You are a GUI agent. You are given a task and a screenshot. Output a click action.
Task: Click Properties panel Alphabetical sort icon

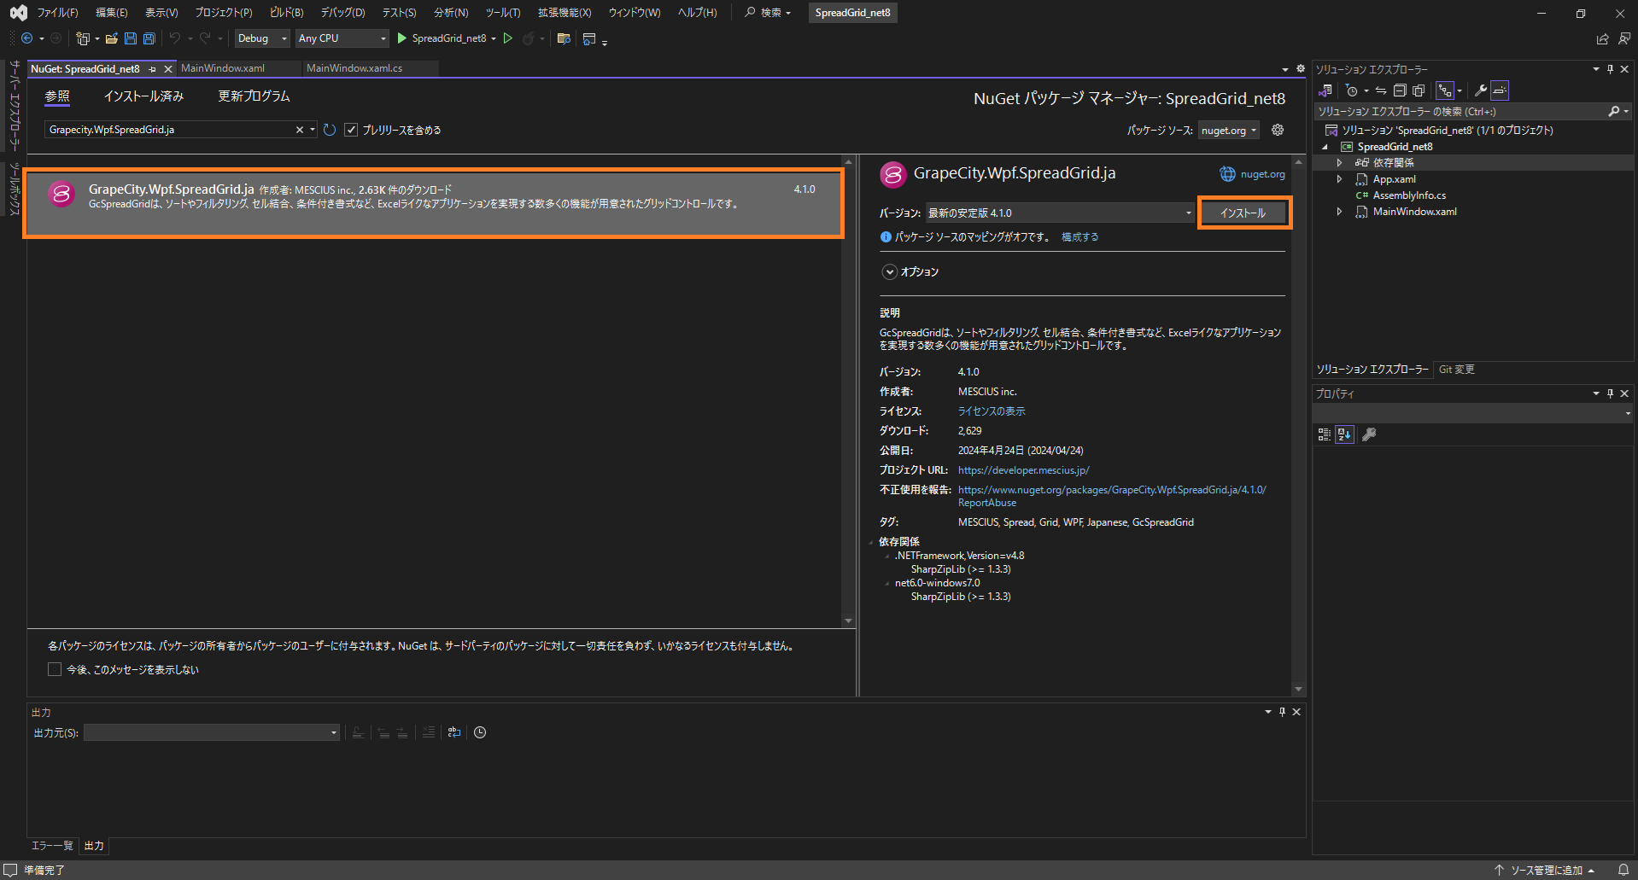[1345, 434]
